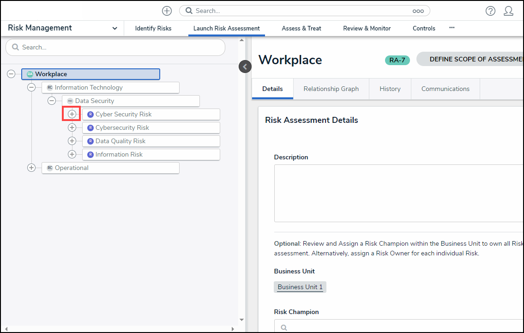Open the more navigation options ellipsis

coord(452,28)
